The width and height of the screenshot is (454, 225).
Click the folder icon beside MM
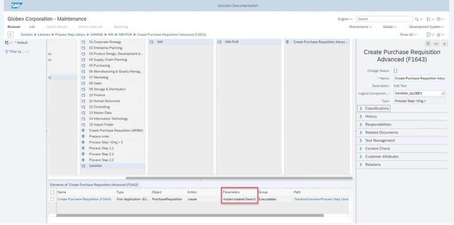point(152,42)
